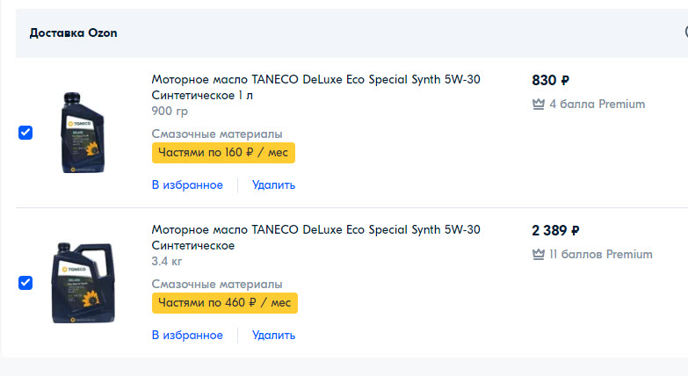
Task: Click the crown icon beside 4 балла Premium
Action: click(x=539, y=104)
